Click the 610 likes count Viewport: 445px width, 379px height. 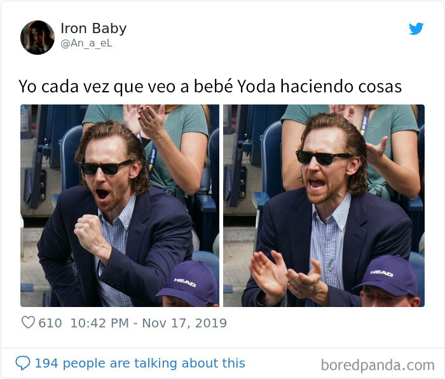click(x=50, y=323)
